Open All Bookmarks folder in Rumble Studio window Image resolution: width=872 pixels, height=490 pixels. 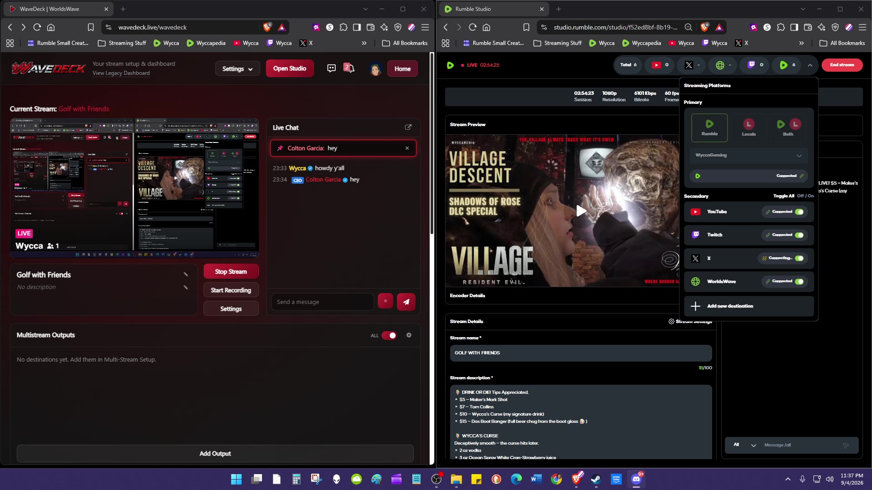coord(842,43)
